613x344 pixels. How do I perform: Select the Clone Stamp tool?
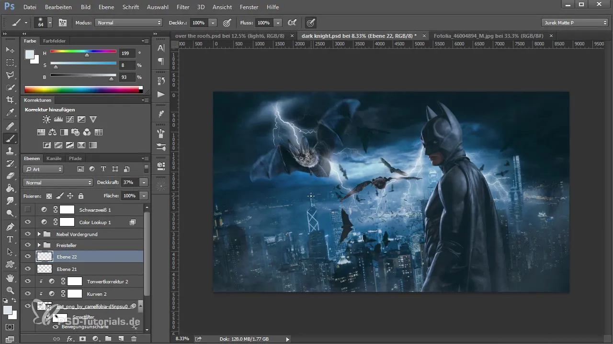coord(10,150)
